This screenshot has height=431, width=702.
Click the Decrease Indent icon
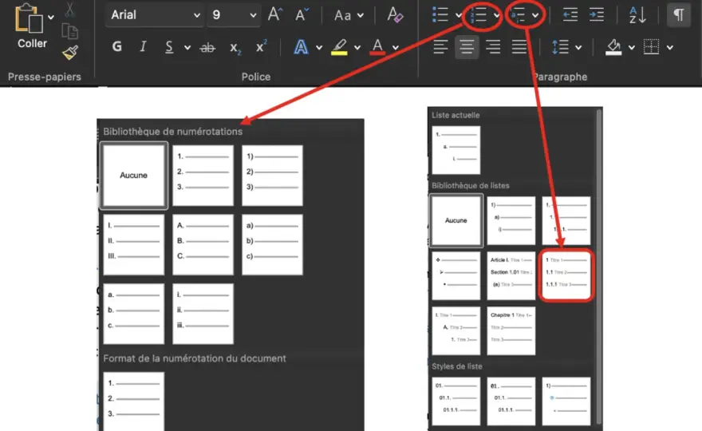[x=570, y=15]
